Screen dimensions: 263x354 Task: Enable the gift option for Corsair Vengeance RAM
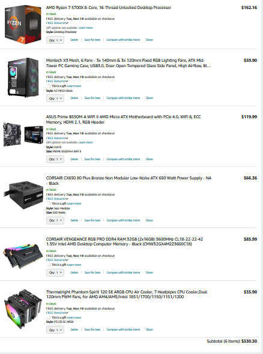coord(49,265)
